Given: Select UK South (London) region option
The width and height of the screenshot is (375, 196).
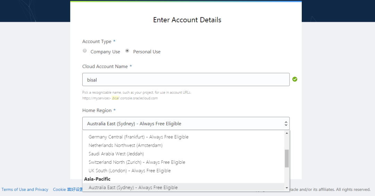Looking at the screenshot, I should pos(130,171).
